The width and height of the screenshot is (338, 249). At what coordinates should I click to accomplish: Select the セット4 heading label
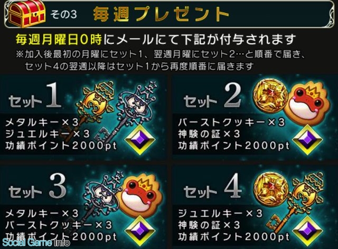pos(213,187)
